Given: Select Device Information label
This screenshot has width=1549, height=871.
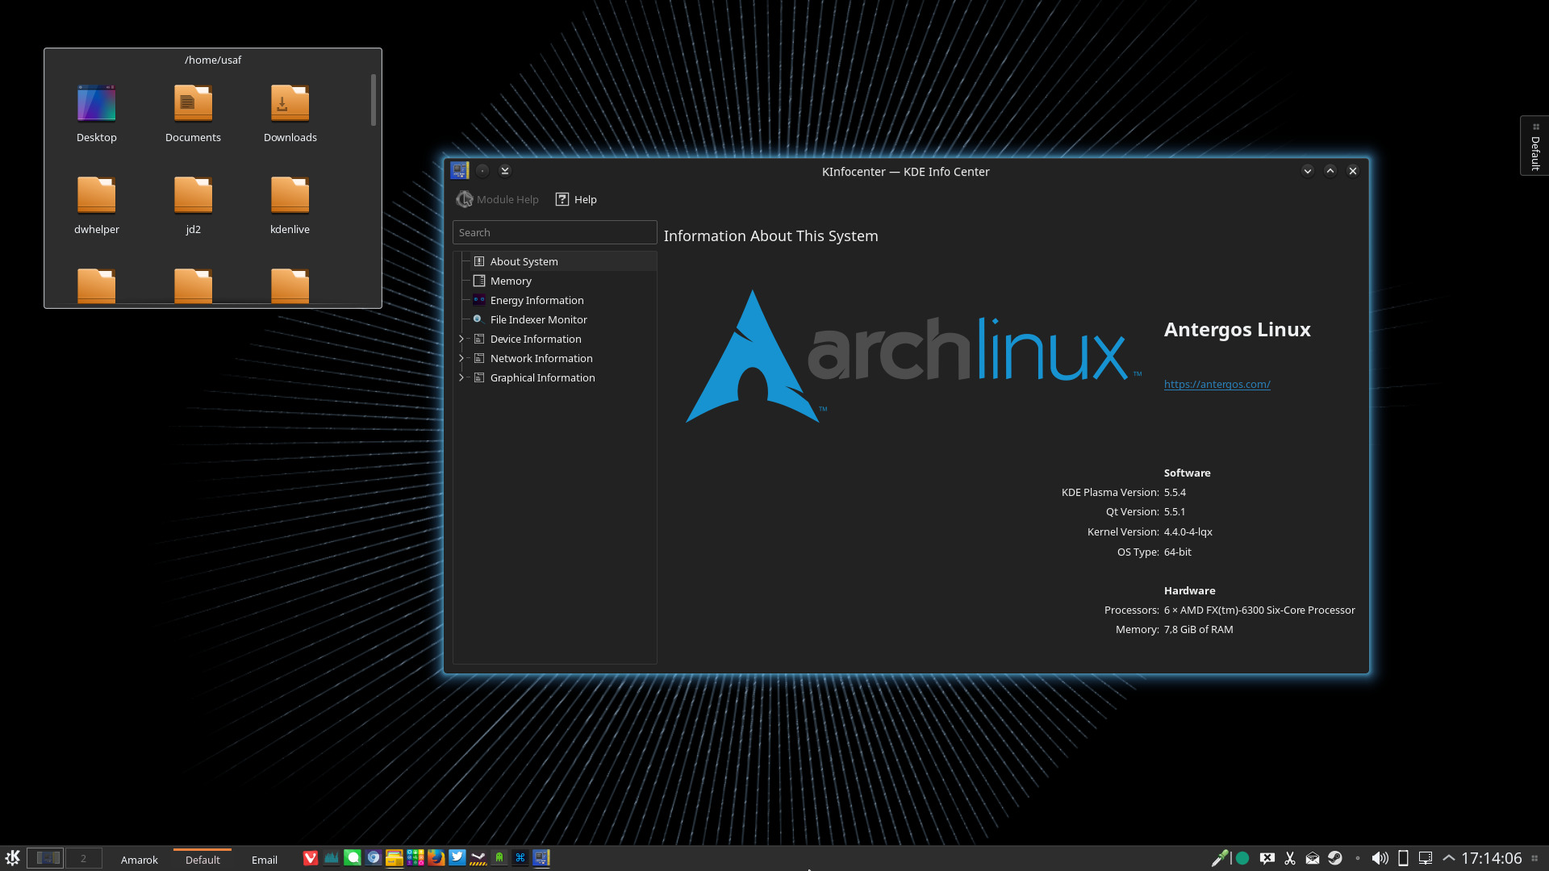Looking at the screenshot, I should (536, 339).
